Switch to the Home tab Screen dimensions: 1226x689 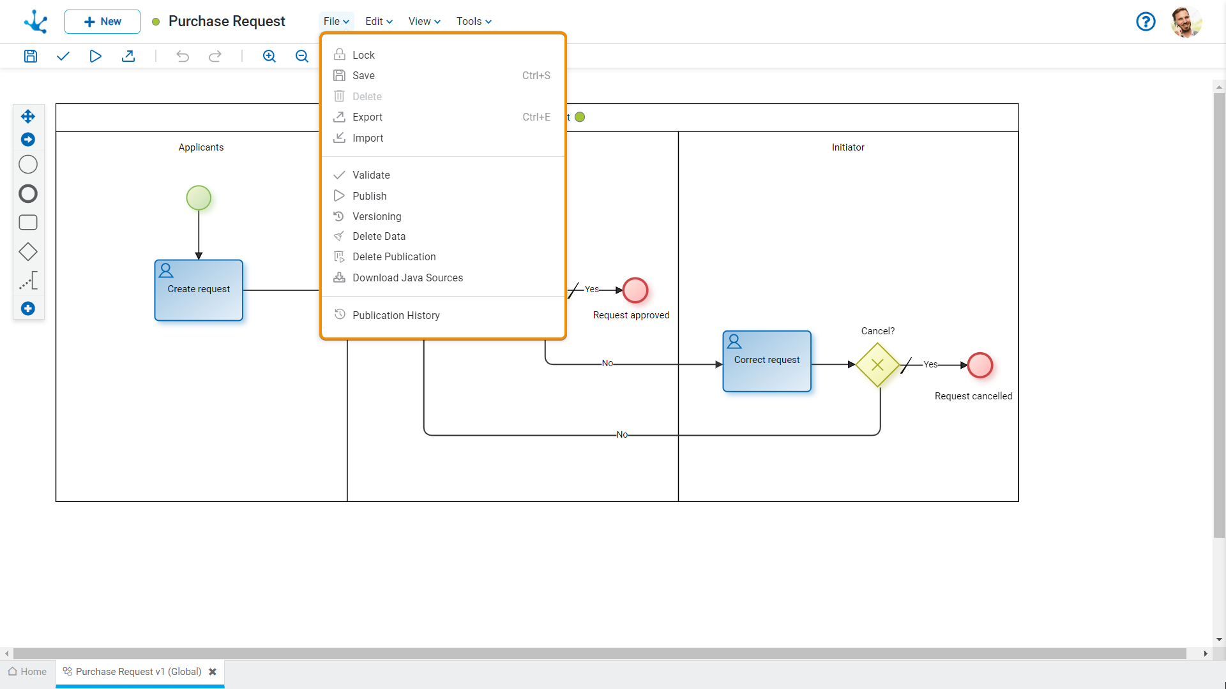27,672
